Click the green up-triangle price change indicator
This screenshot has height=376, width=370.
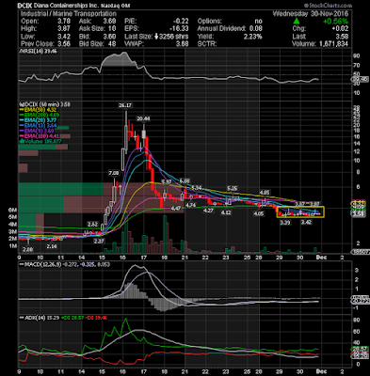point(297,22)
